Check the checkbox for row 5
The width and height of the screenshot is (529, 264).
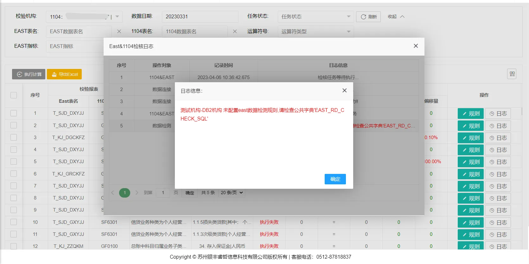[14, 162]
